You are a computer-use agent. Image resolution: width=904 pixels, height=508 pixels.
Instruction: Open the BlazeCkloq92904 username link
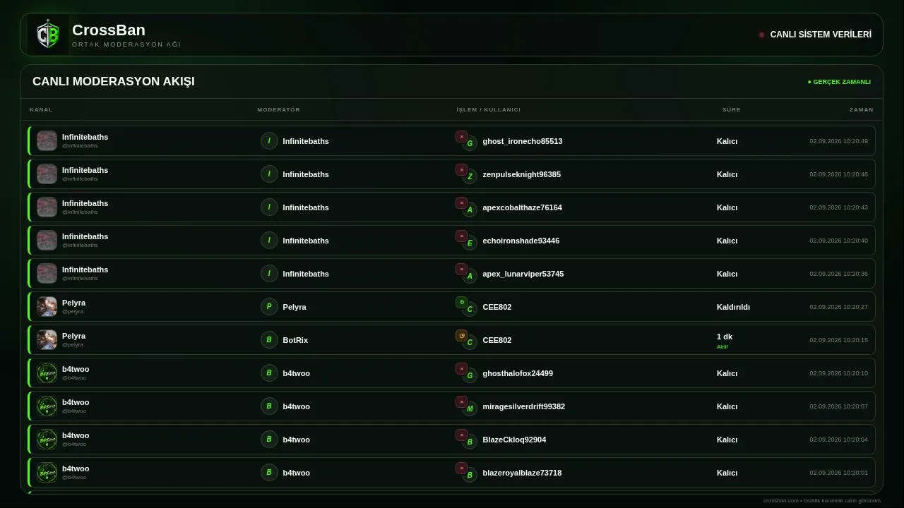click(514, 440)
